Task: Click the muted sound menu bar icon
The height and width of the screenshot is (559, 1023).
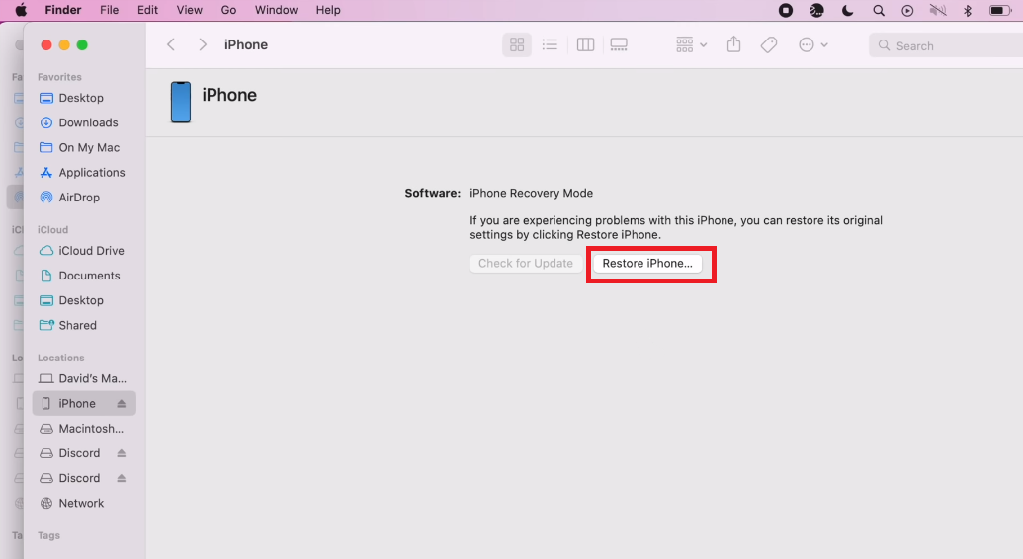Action: [938, 10]
